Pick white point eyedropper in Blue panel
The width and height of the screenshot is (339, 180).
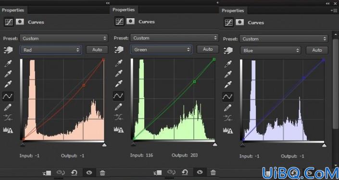[228, 85]
